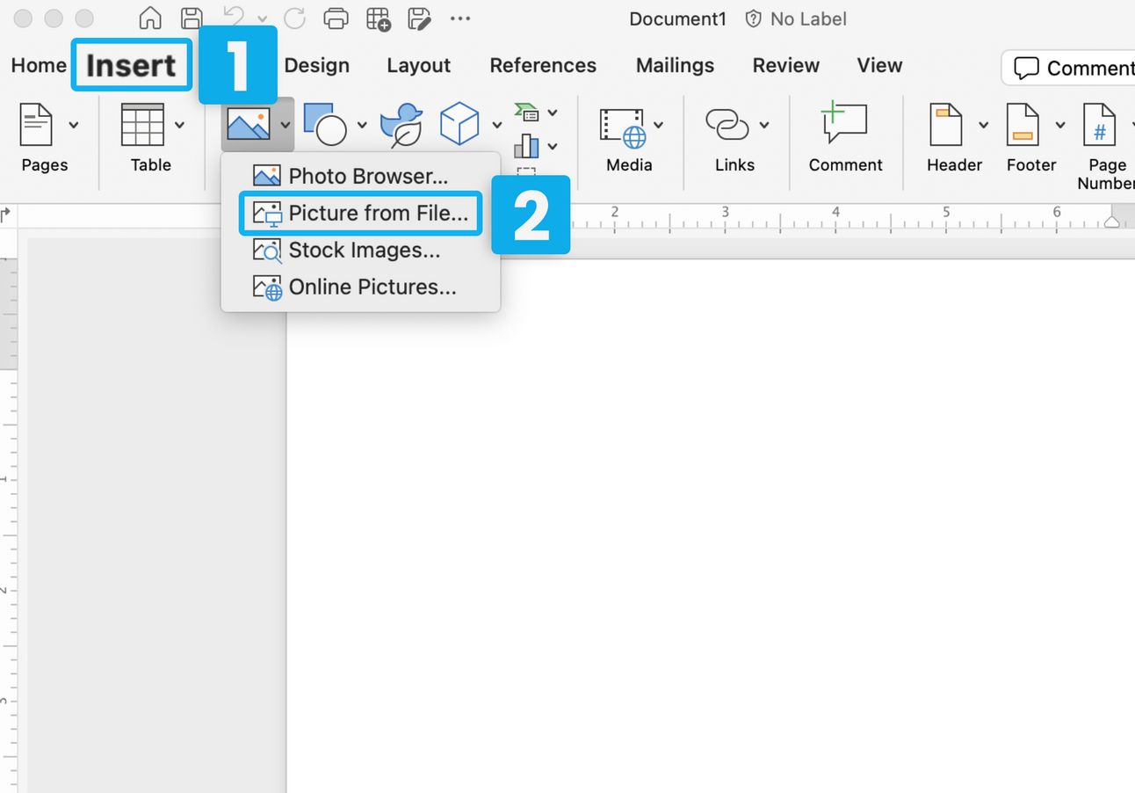The height and width of the screenshot is (793, 1135).
Task: Open the Review tab
Action: tap(785, 65)
